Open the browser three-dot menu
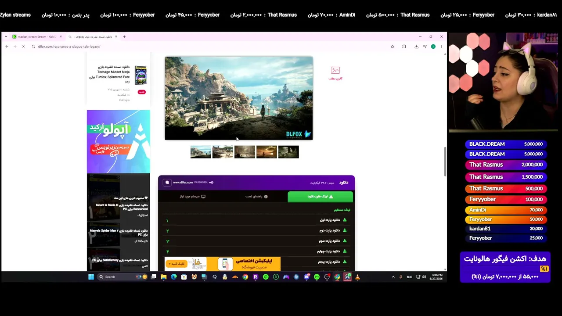 coord(441,47)
